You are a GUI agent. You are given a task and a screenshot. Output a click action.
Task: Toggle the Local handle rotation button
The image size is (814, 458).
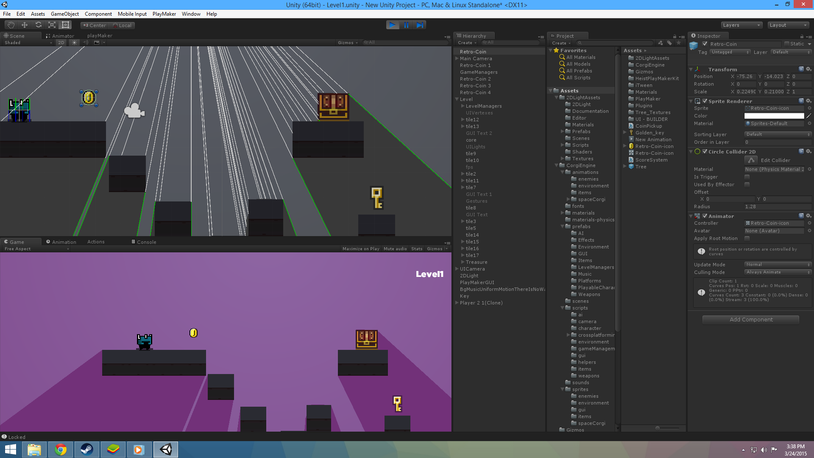point(122,25)
